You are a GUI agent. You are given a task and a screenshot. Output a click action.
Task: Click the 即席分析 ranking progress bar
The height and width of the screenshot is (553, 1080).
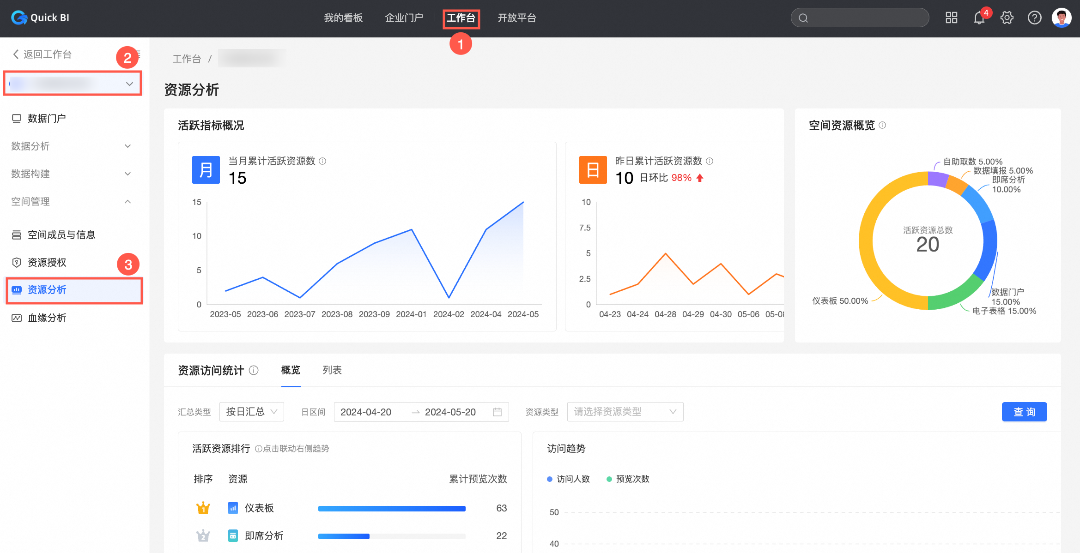tap(392, 536)
